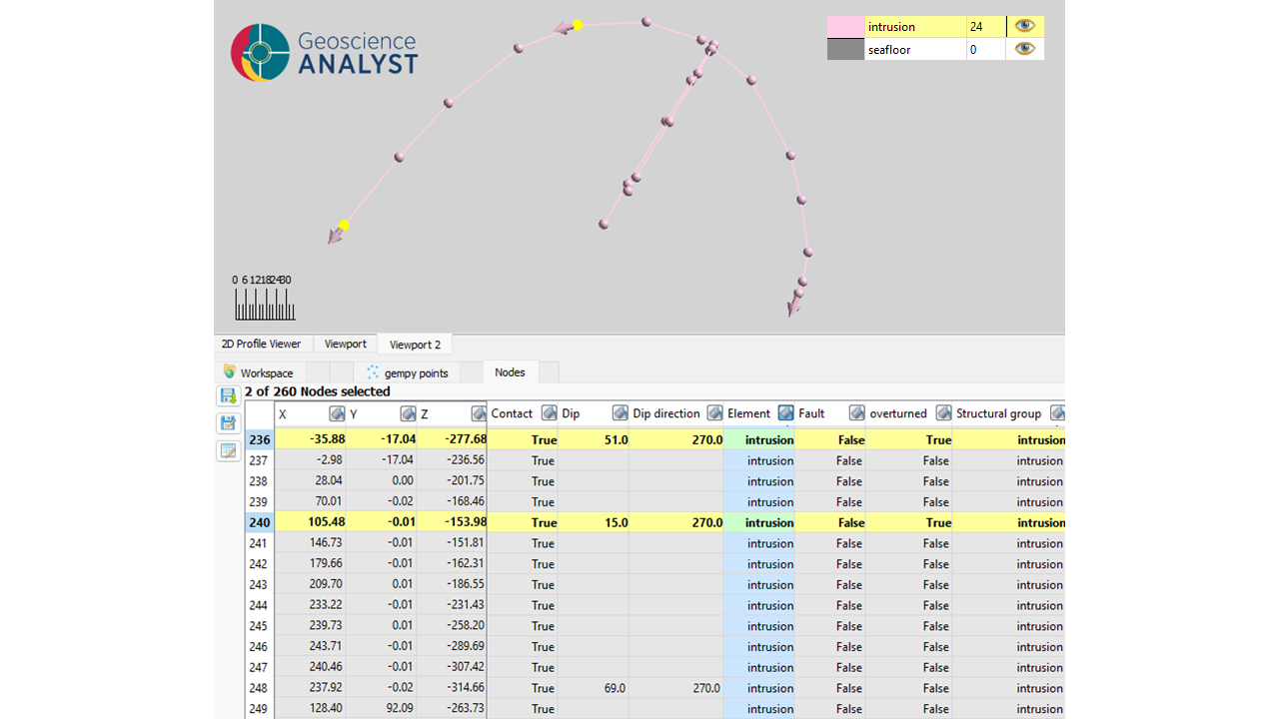This screenshot has height=719, width=1279.
Task: Click the gempy points dotted icon
Action: point(373,371)
